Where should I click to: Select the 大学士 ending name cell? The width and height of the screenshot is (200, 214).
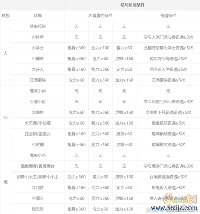coord(38,48)
